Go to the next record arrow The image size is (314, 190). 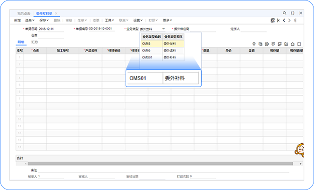tap(289, 20)
